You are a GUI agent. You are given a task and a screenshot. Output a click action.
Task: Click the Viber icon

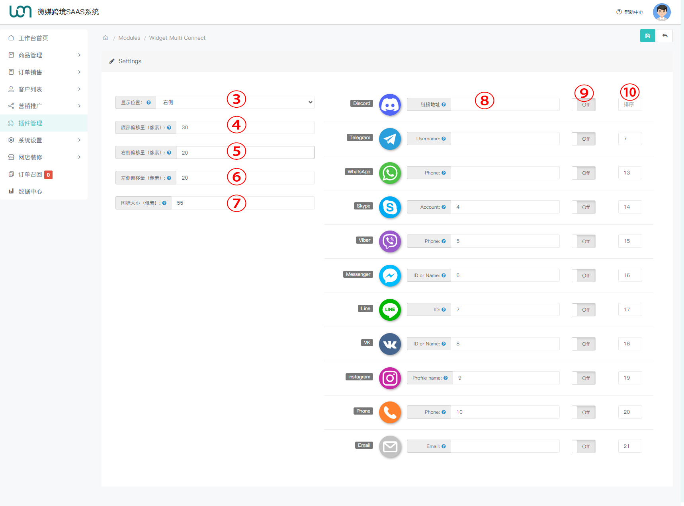[390, 242]
